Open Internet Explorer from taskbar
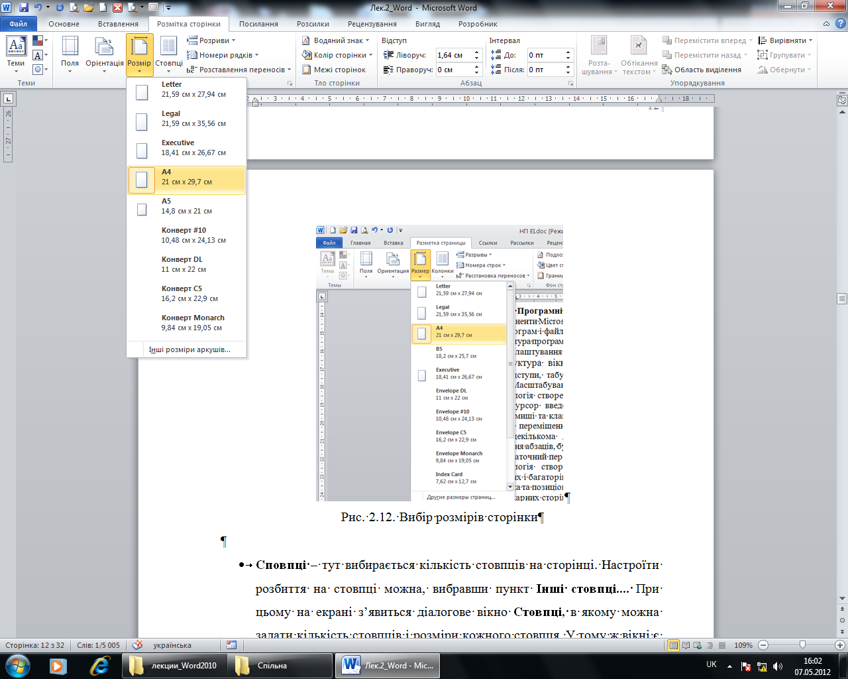The image size is (848, 679). coord(99,666)
